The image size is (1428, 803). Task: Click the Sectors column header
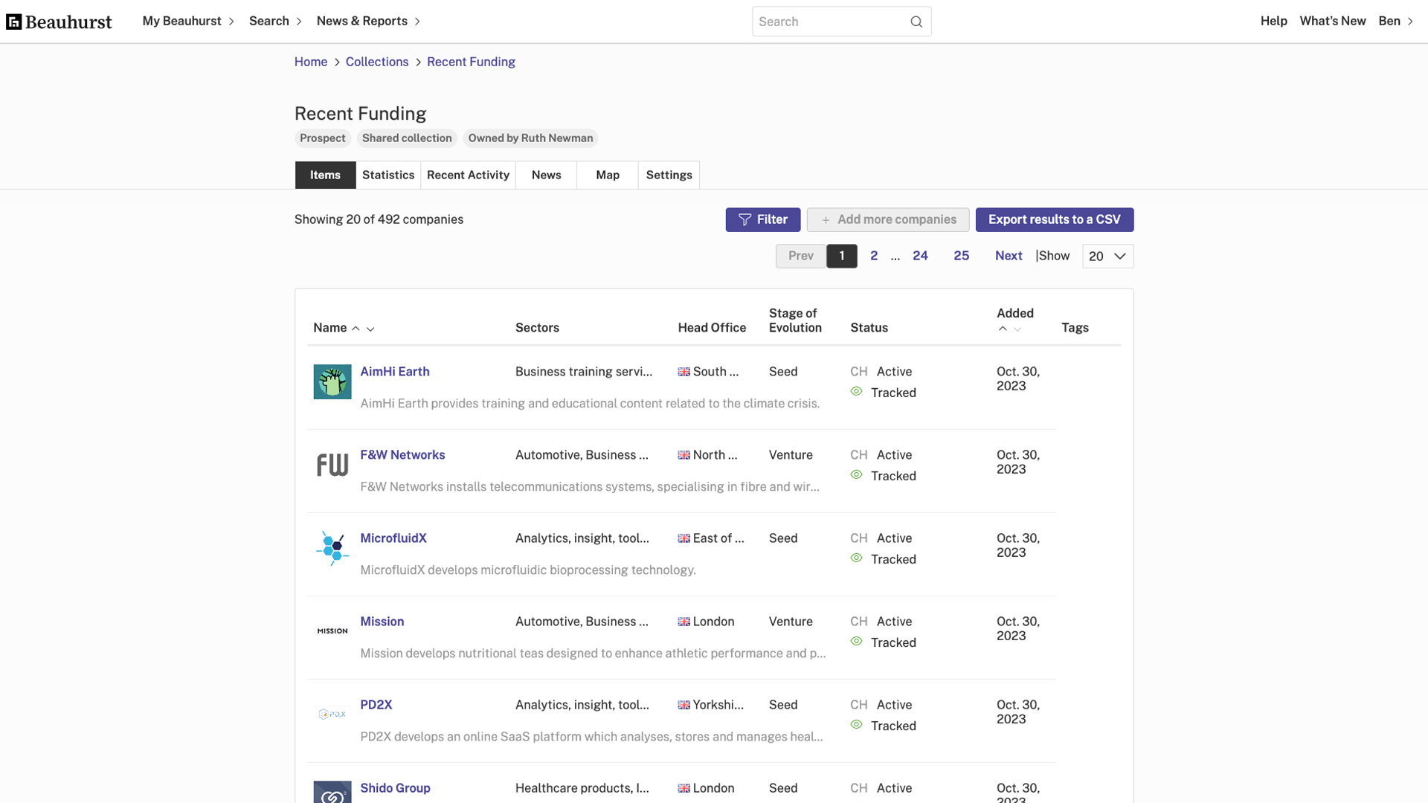[537, 328]
